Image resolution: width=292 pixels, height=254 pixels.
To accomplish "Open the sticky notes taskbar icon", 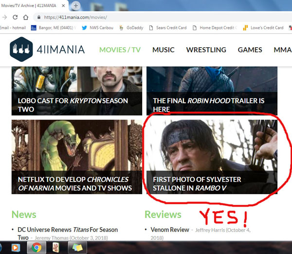I will pos(77,248).
